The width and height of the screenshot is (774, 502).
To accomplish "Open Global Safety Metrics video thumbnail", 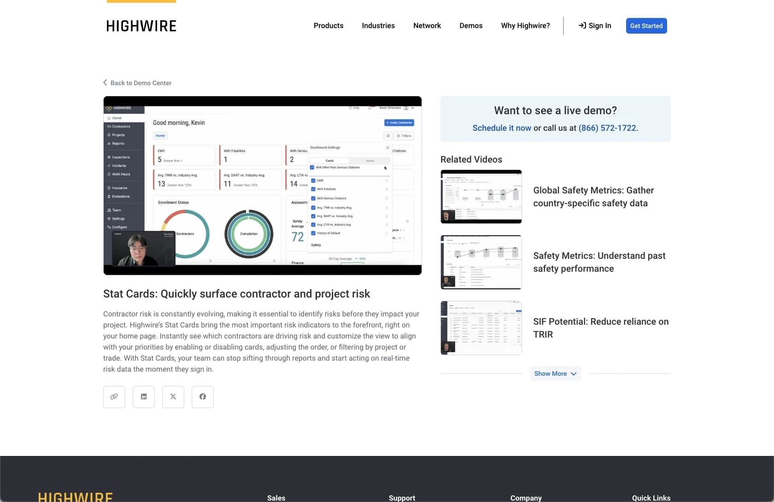I will [x=481, y=197].
